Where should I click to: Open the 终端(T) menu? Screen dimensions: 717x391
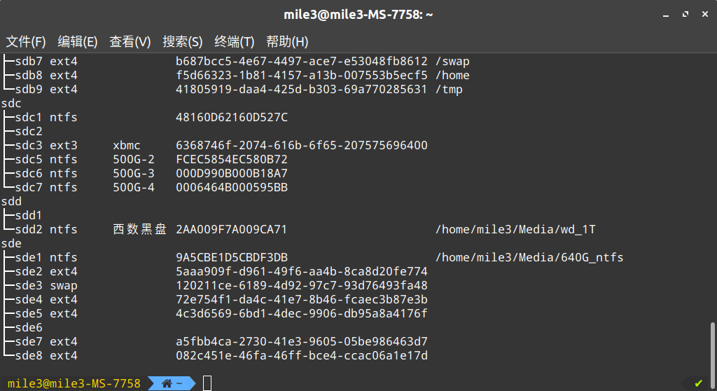coord(234,41)
